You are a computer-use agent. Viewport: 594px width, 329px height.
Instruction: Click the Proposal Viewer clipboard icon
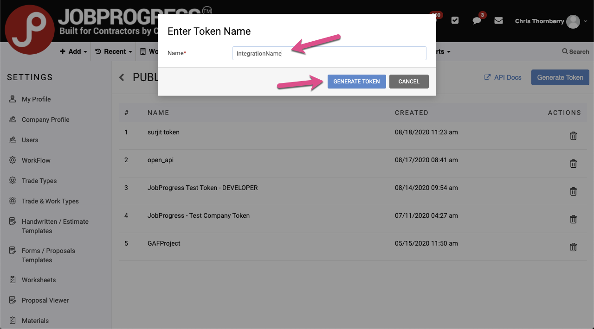click(x=13, y=300)
